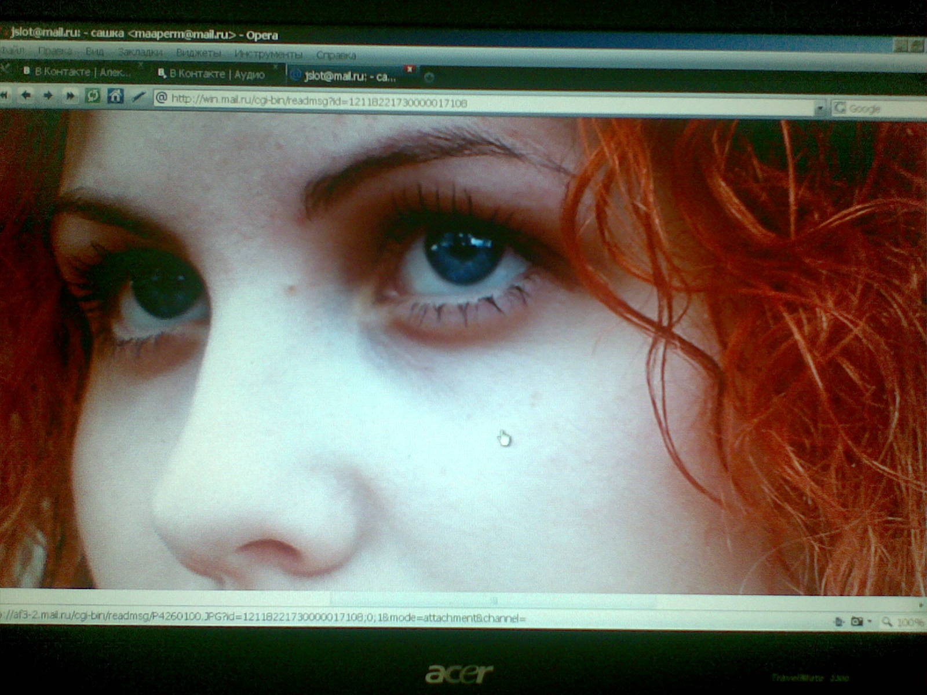Open the Инструменты menu
The height and width of the screenshot is (695, 927).
click(x=268, y=54)
